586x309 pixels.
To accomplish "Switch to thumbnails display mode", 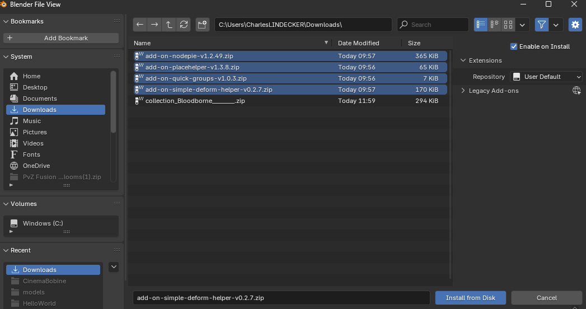I will coord(508,25).
